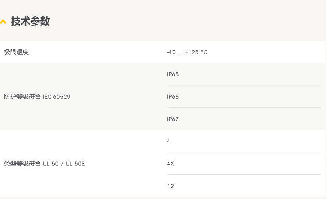The height and width of the screenshot is (199, 326).
Task: Click the IEC 60529 standard text
Action: (56, 97)
